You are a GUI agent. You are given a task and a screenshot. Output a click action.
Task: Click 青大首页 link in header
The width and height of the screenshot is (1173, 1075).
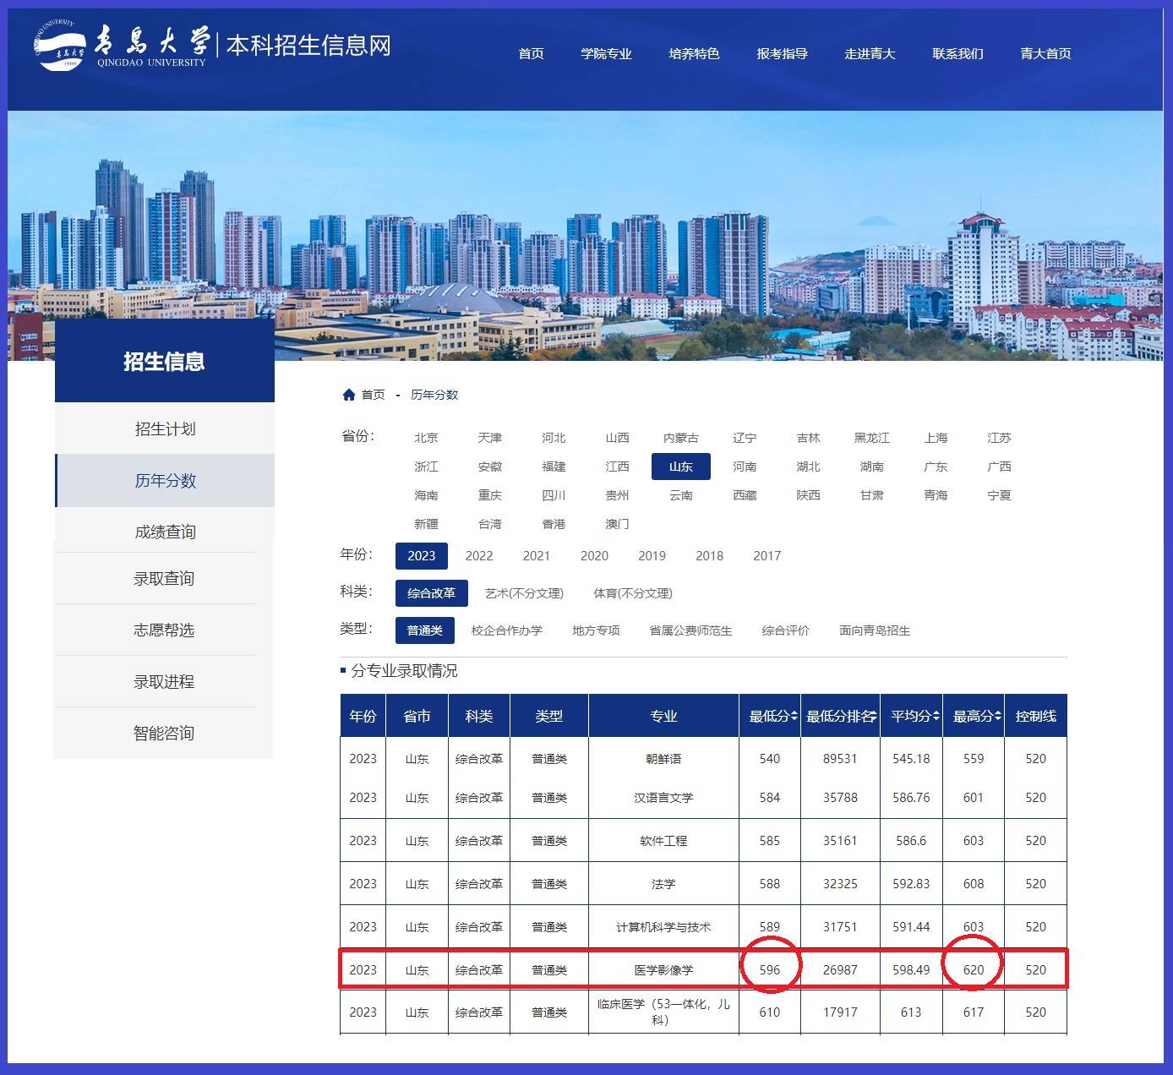pyautogui.click(x=1045, y=54)
